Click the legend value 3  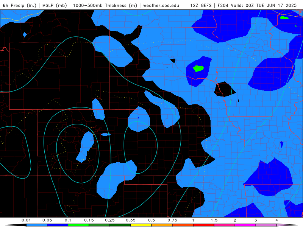(x=256, y=220)
